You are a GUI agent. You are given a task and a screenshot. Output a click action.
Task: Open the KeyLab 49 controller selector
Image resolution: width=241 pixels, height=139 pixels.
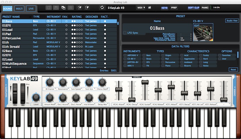(120, 8)
